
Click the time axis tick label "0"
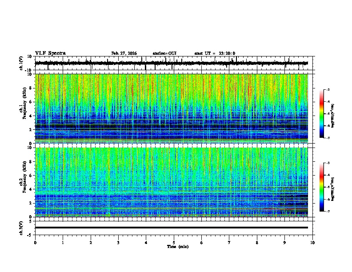(x=35, y=243)
